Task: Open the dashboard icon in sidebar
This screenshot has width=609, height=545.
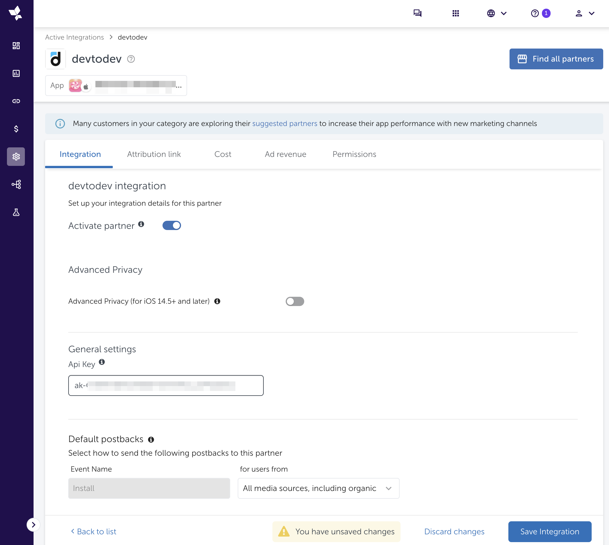Action: tap(16, 46)
